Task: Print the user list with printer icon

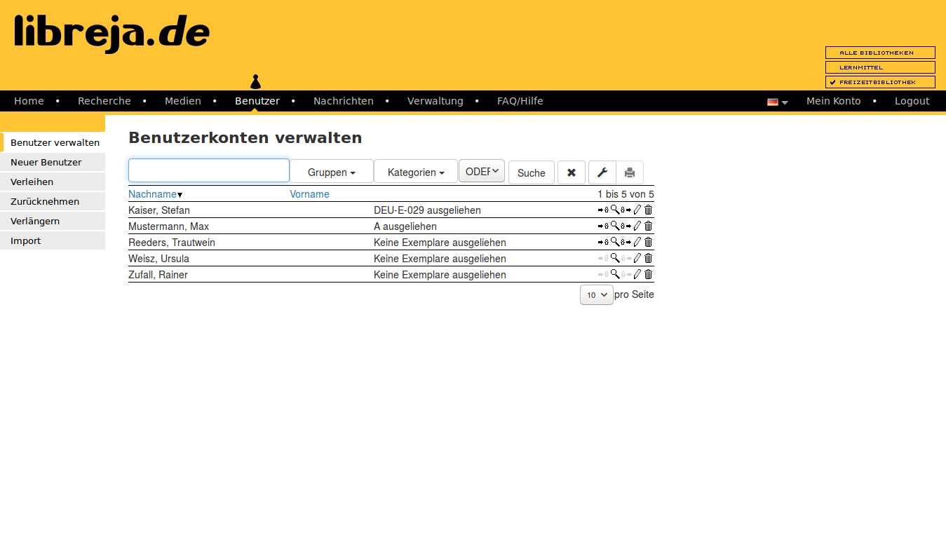Action: [x=630, y=172]
